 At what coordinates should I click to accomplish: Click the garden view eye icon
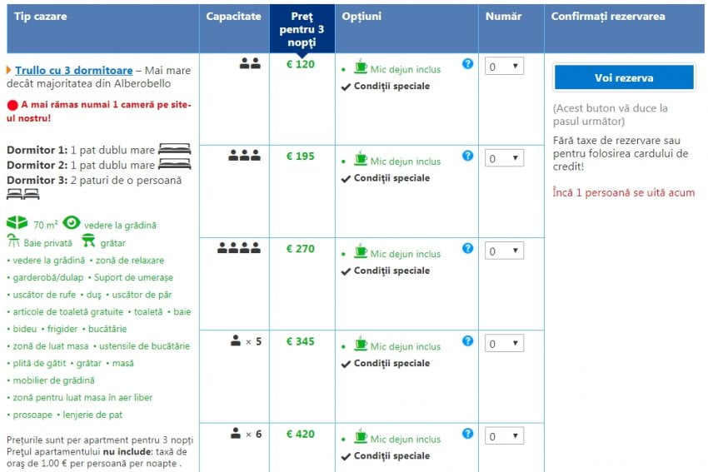[72, 223]
